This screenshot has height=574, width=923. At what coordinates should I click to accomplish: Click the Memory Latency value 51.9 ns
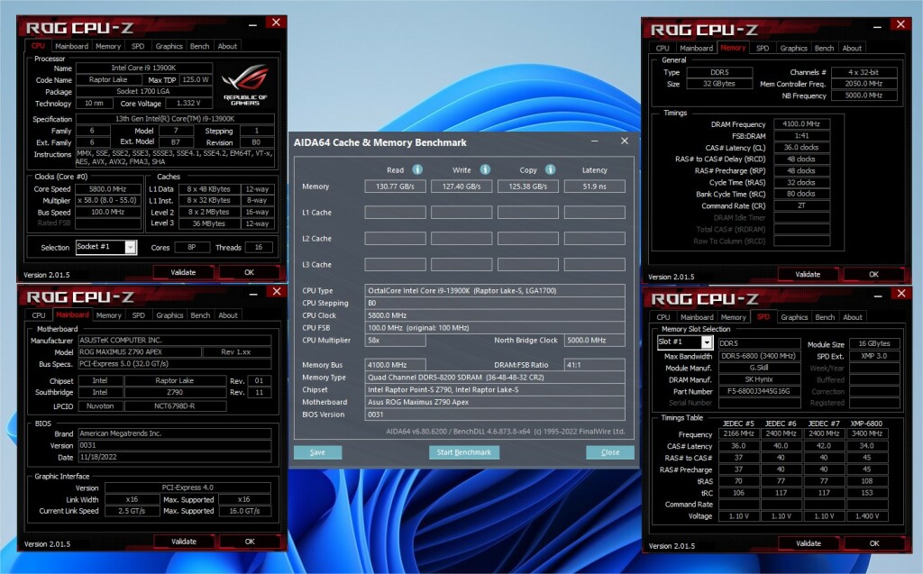click(x=595, y=186)
